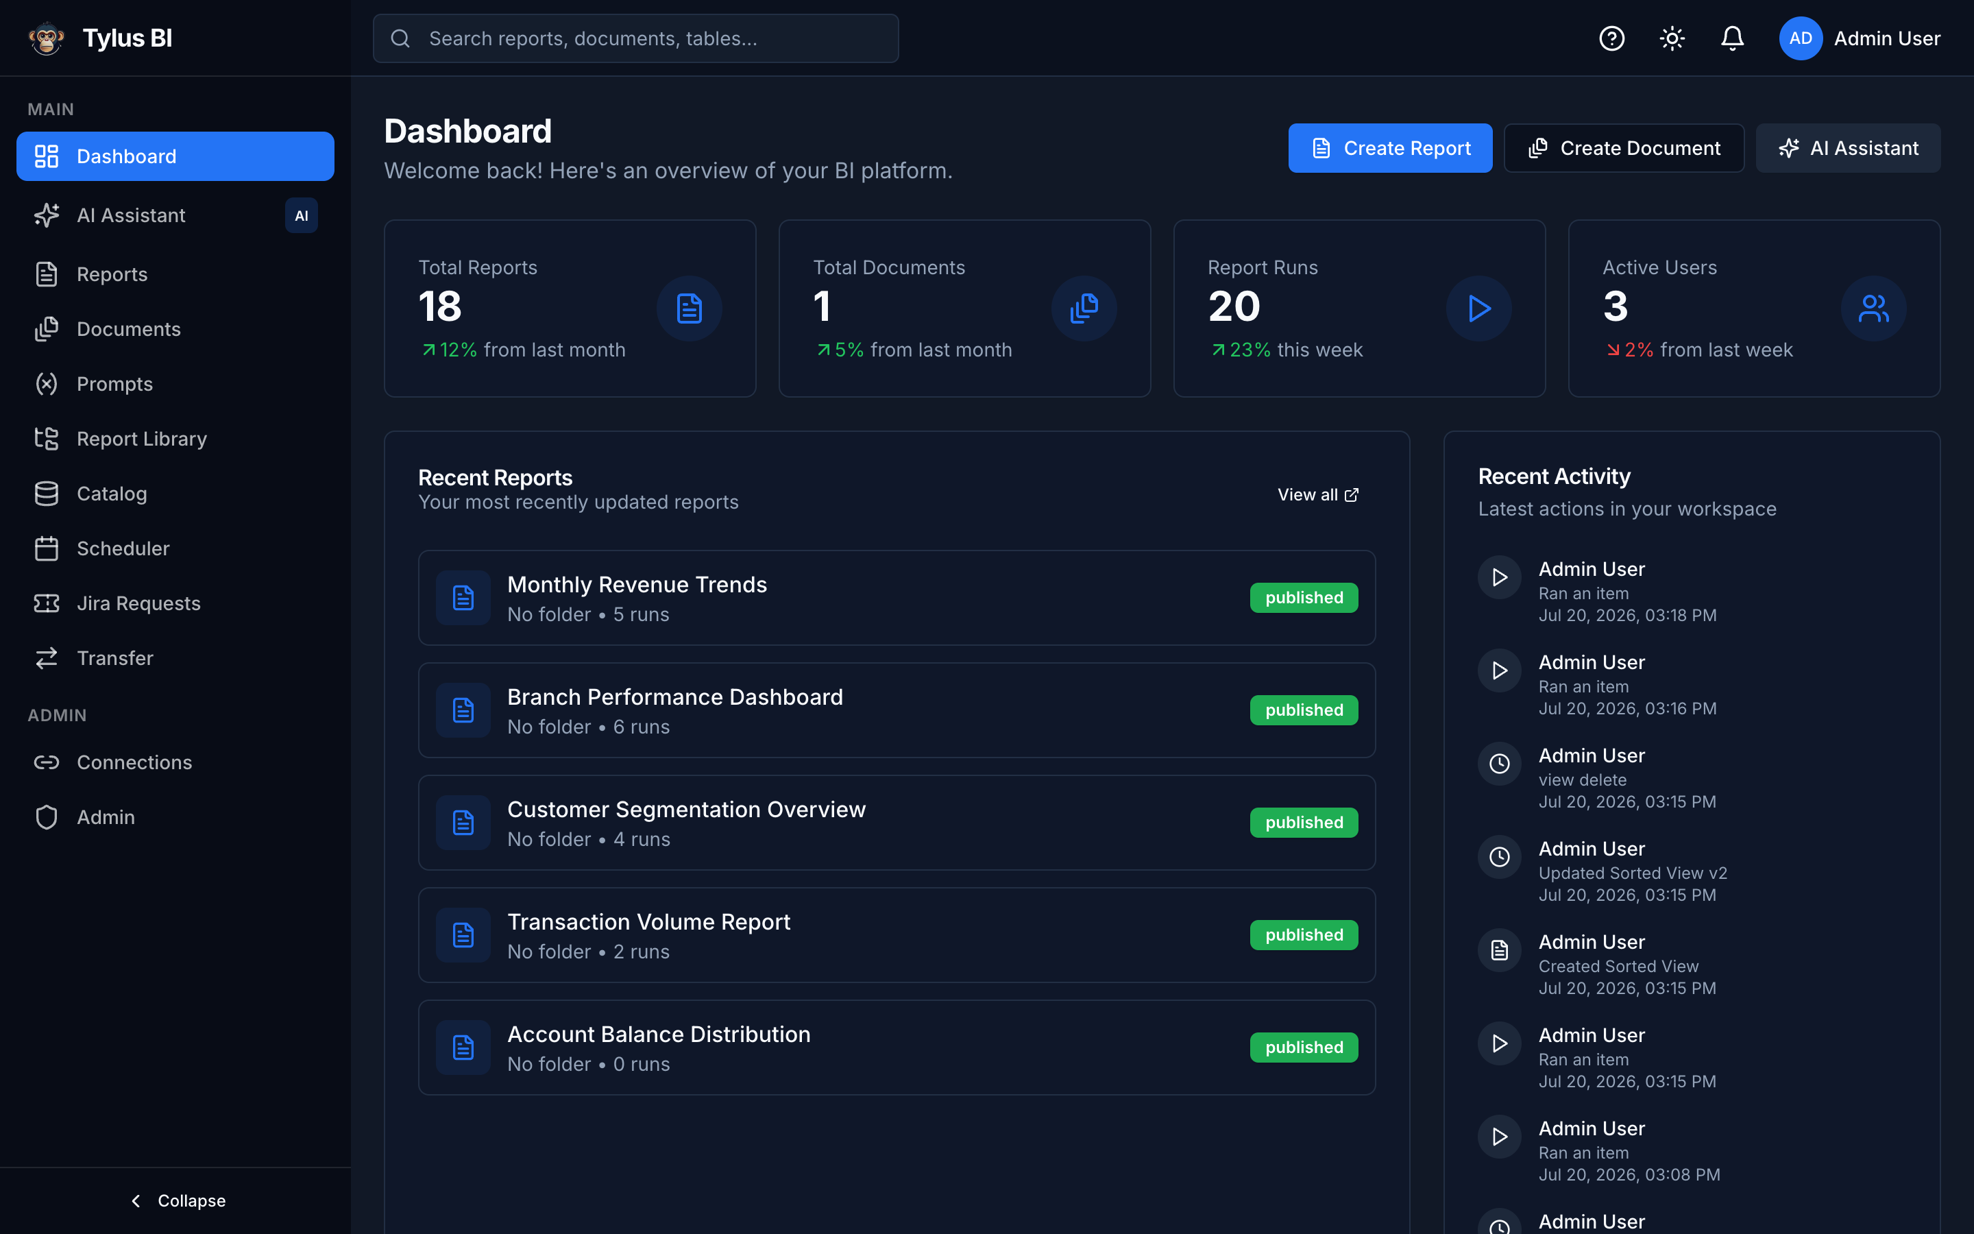The image size is (1974, 1234).
Task: Click the Active Users people icon
Action: 1874,308
